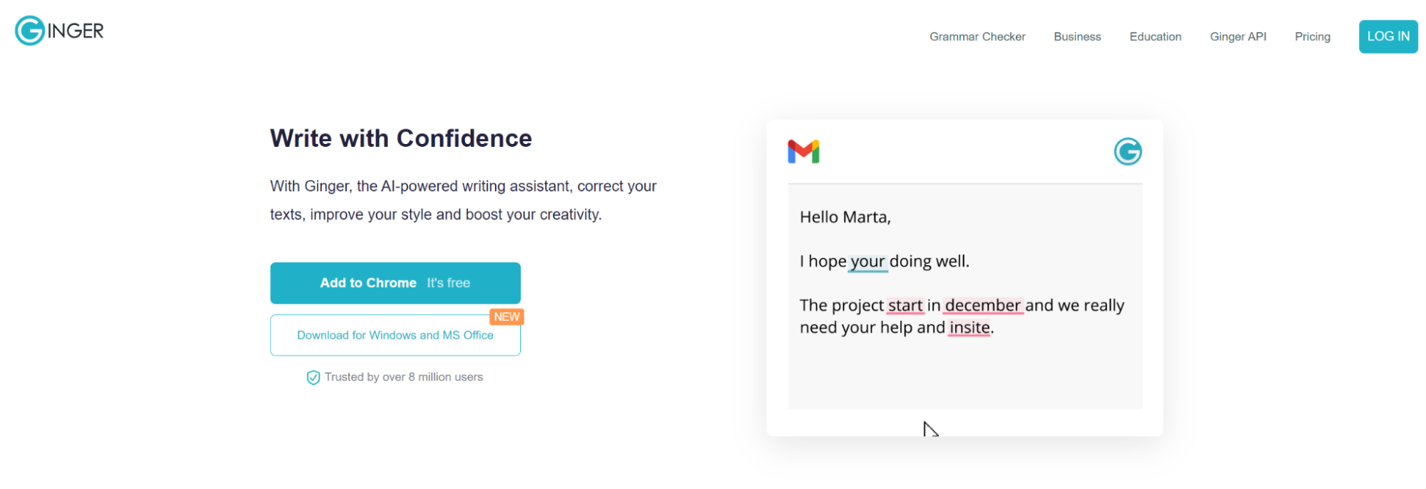This screenshot has height=489, width=1426.
Task: Download for Windows and MS Office
Action: (395, 335)
